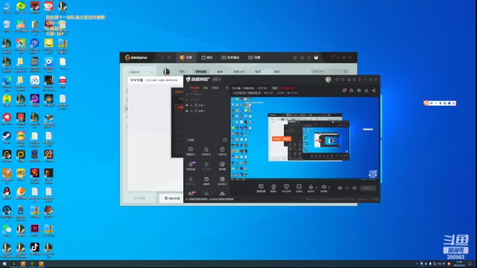
Task: Click the WeGame left search input field
Action: tap(140, 72)
